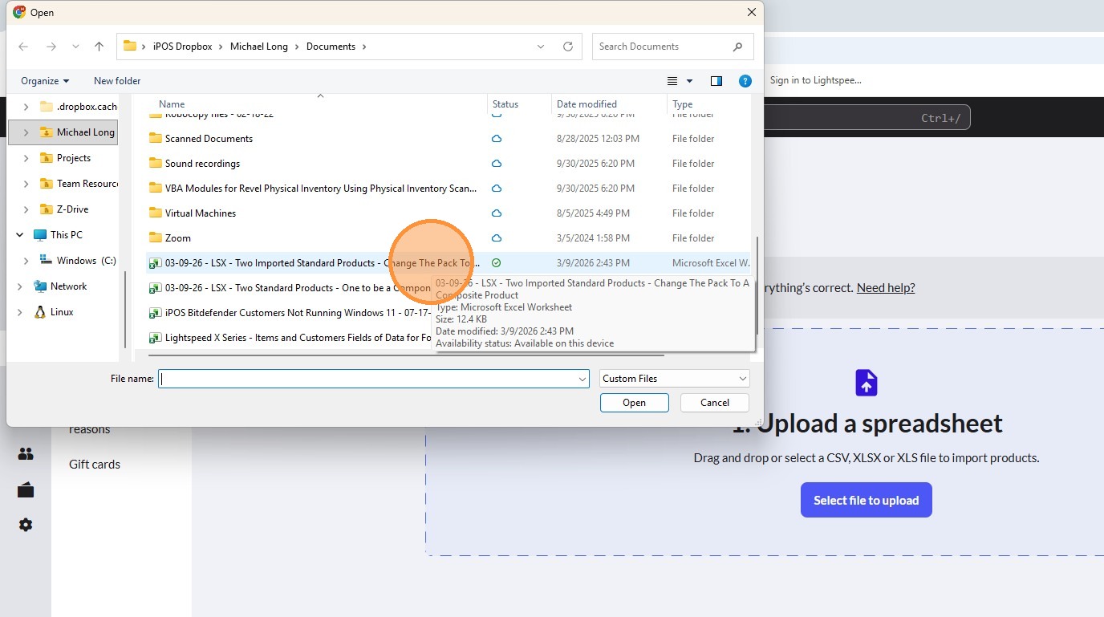Open settings gear in Lightspeed sidebar

click(26, 525)
